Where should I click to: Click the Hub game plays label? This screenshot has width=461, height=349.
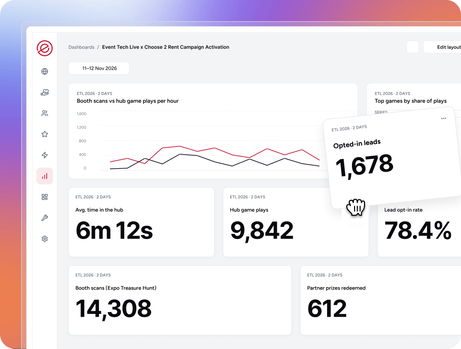pos(249,210)
